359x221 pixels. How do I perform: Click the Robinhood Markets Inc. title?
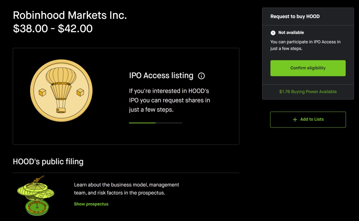70,15
